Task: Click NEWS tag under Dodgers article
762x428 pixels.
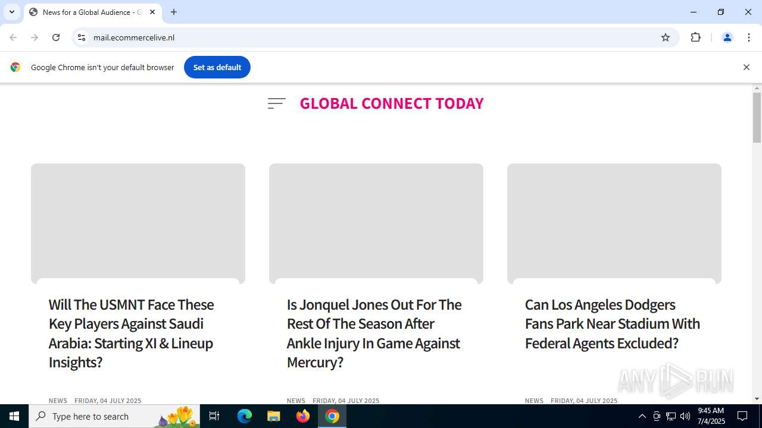Action: click(534, 401)
